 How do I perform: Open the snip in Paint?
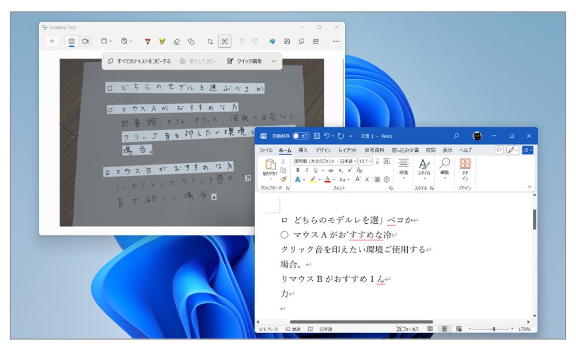tap(272, 41)
